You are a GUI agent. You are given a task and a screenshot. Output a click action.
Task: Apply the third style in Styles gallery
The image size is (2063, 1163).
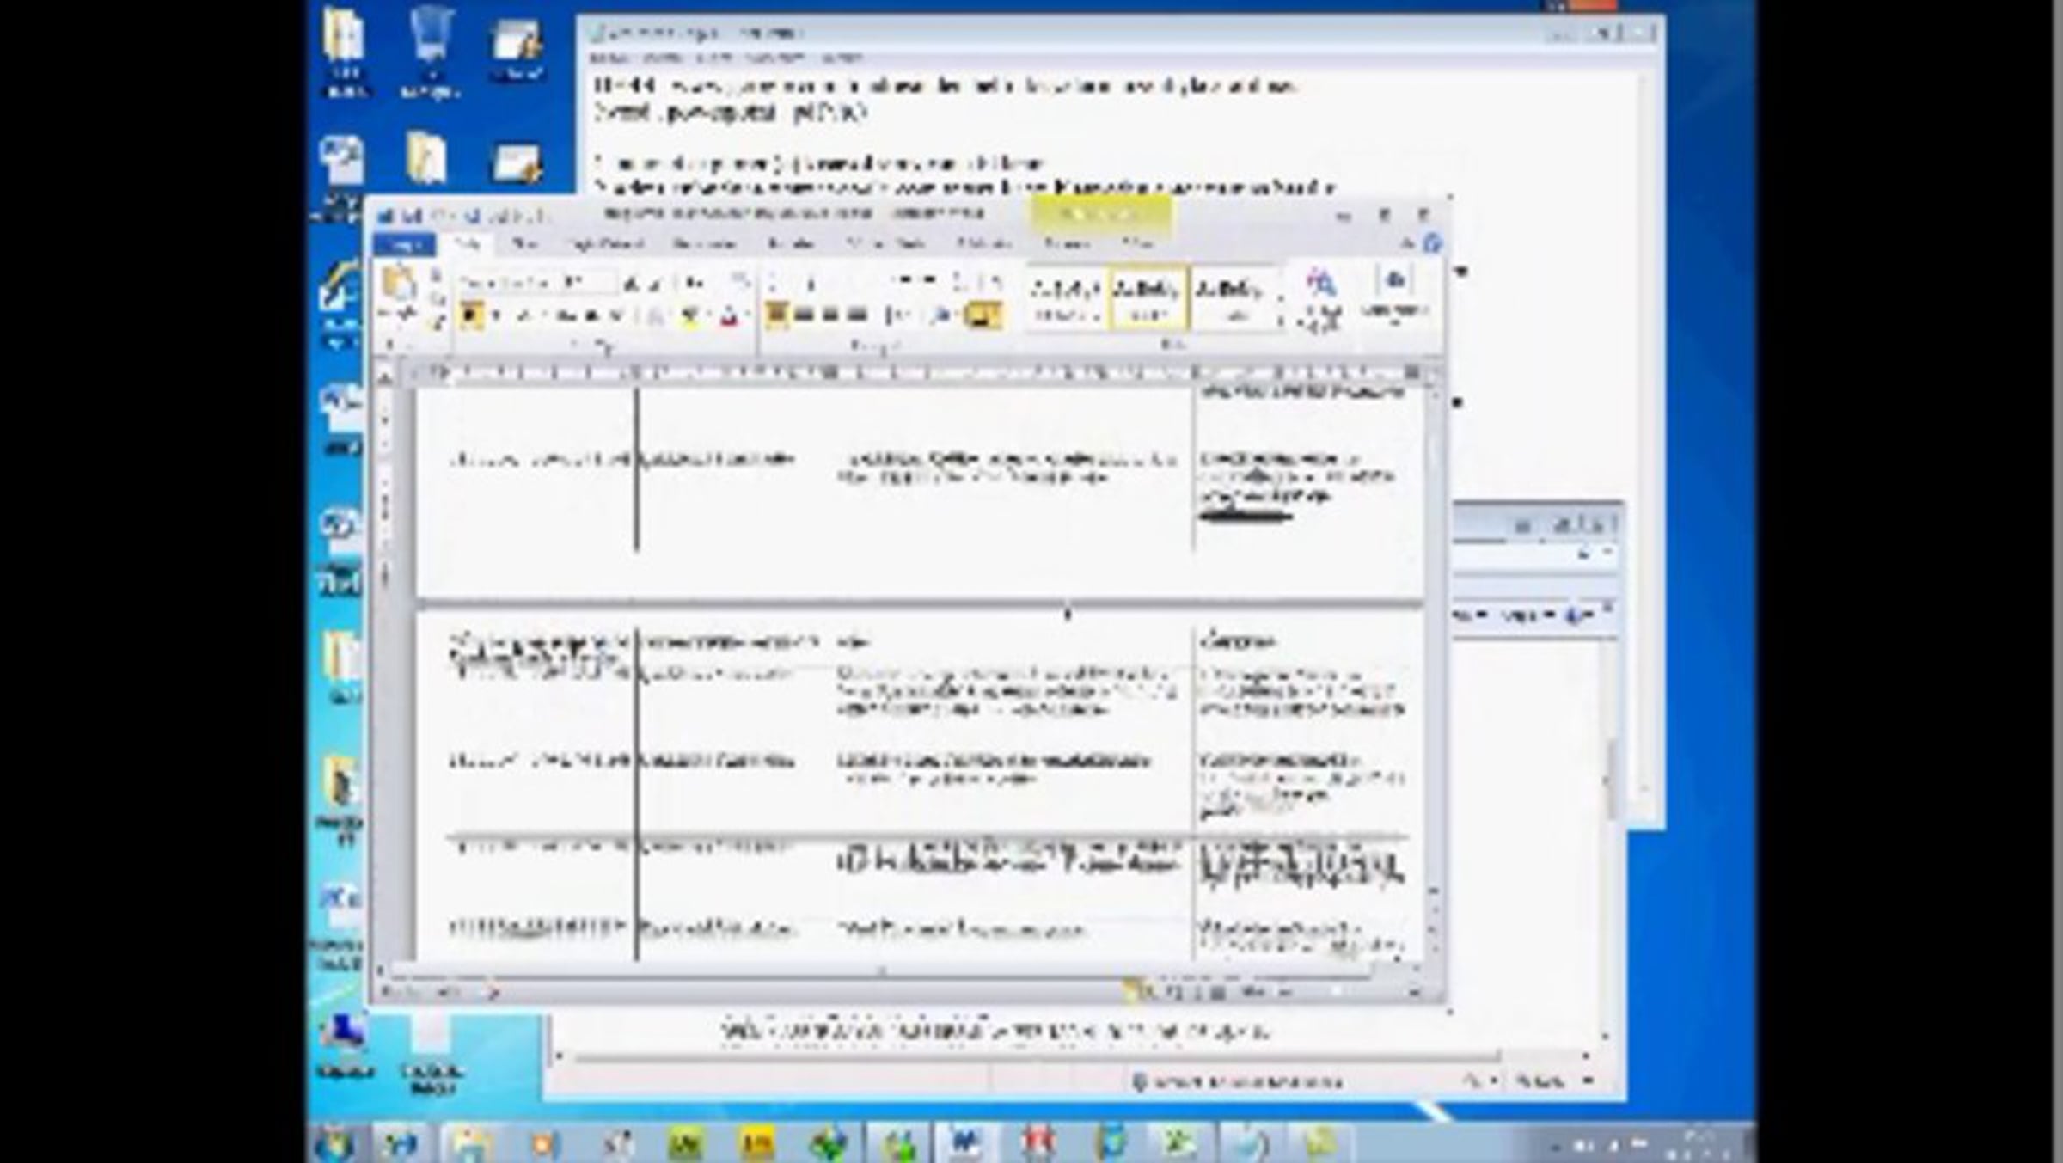point(1231,297)
